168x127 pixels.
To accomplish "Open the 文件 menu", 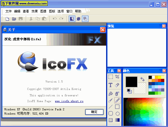I will coord(8,11).
